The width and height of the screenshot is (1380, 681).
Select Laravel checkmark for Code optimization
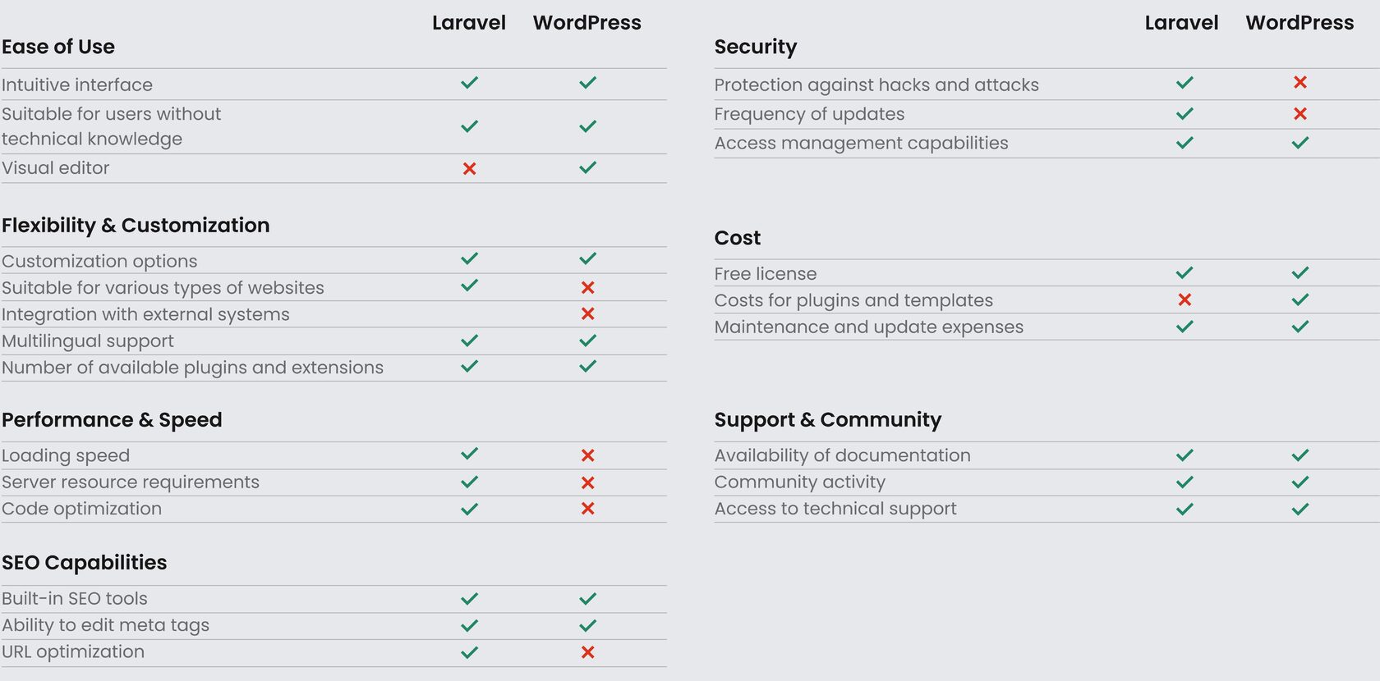pyautogui.click(x=469, y=510)
